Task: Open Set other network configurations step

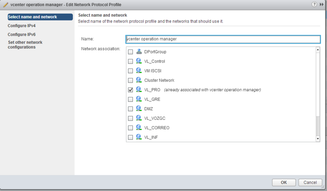Action: [x=25, y=45]
